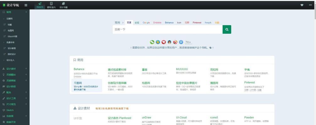Select freepik search engine tab
316x125 pixels.
[208, 23]
